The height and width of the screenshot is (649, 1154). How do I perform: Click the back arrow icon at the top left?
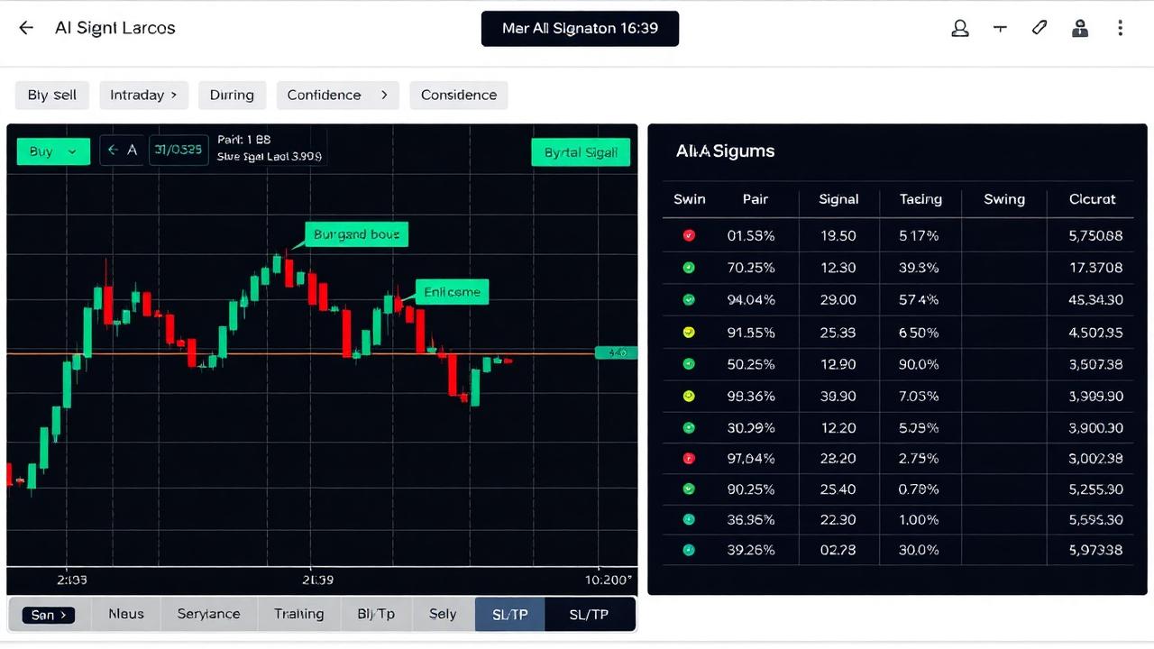click(25, 28)
